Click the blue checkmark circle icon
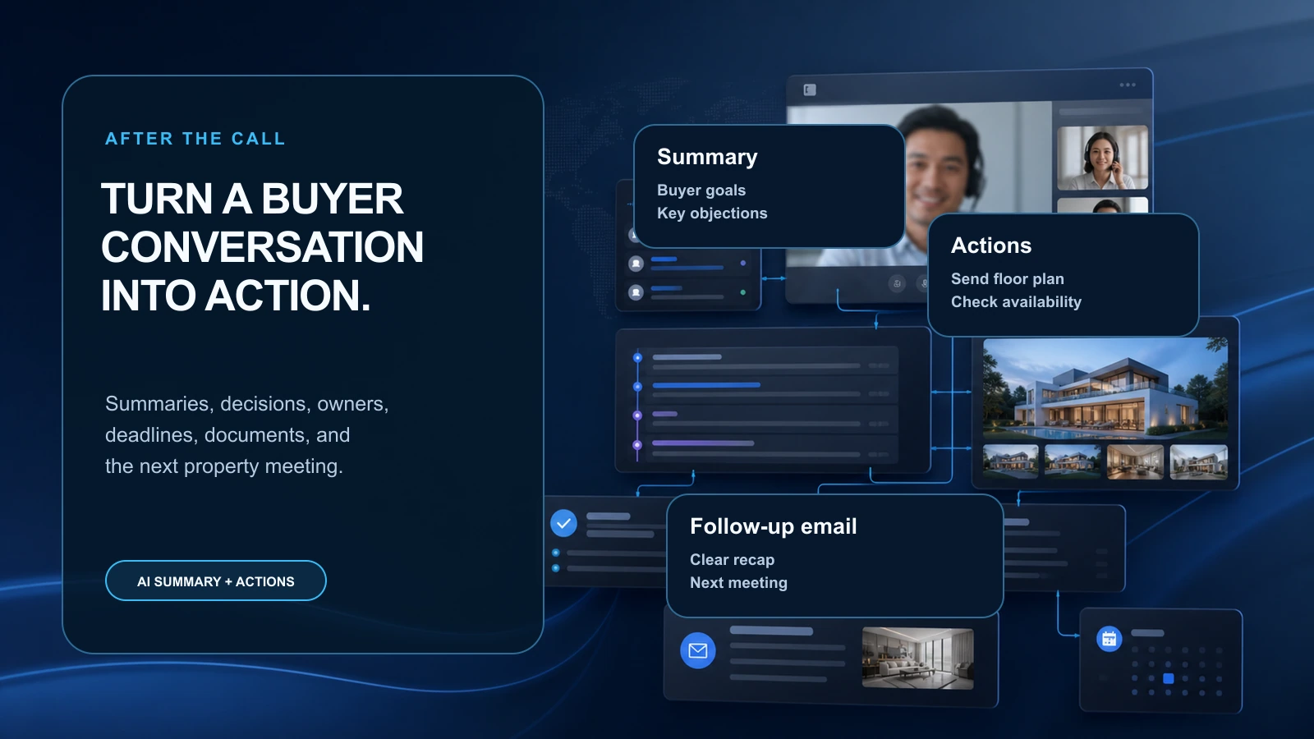This screenshot has width=1314, height=739. point(563,523)
